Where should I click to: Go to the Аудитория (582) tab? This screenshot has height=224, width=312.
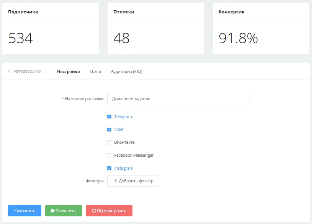point(126,71)
